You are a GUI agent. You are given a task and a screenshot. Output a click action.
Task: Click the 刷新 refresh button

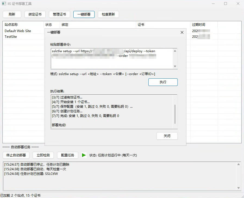coord(12,14)
